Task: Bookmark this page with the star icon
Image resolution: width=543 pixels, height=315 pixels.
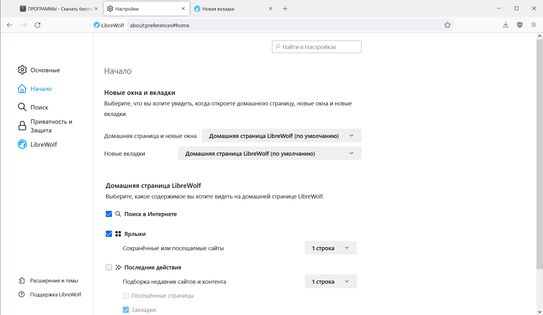Action: tap(447, 25)
